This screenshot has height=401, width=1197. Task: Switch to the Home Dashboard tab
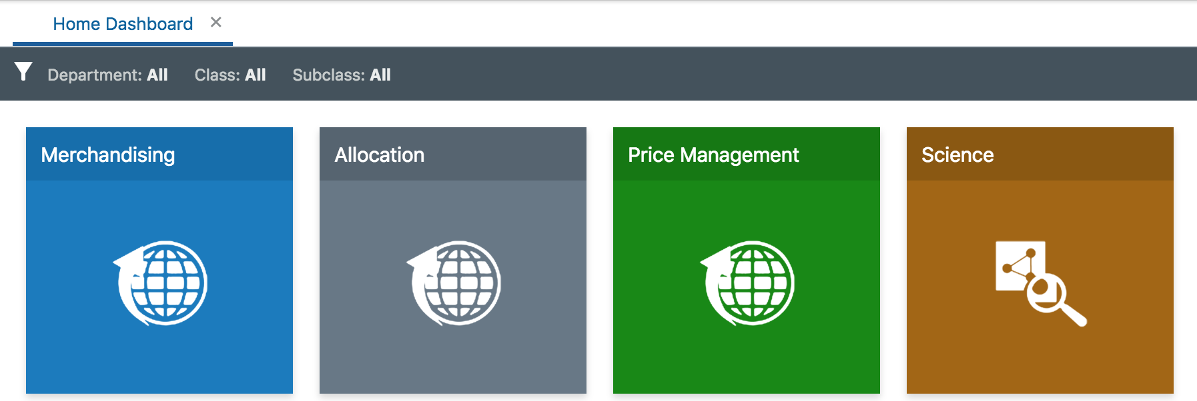[x=123, y=23]
